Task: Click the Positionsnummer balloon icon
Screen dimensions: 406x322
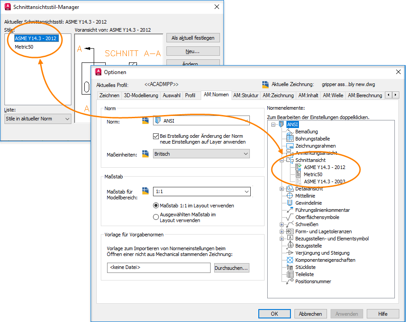Action: (x=290, y=281)
